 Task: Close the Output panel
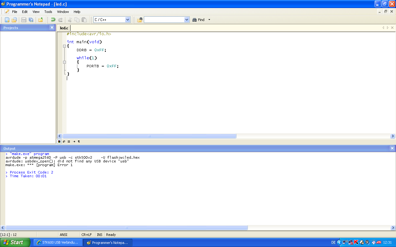(x=392, y=149)
